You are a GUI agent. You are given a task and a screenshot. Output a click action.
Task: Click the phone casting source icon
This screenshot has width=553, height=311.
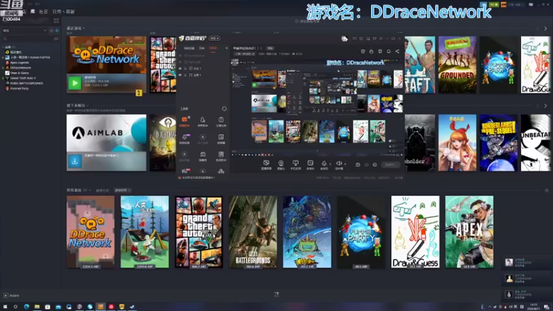coord(295,164)
